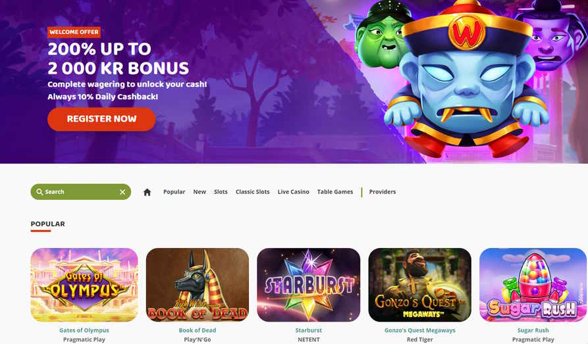Open the Gates of Olympus game thumbnail
This screenshot has width=588, height=344.
coord(84,285)
